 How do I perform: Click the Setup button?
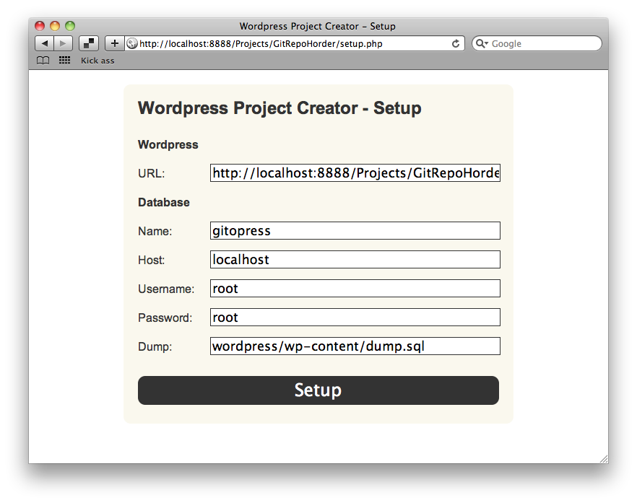318,390
